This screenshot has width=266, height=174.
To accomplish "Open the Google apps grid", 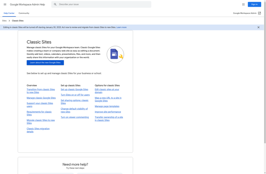I will click(243, 4).
